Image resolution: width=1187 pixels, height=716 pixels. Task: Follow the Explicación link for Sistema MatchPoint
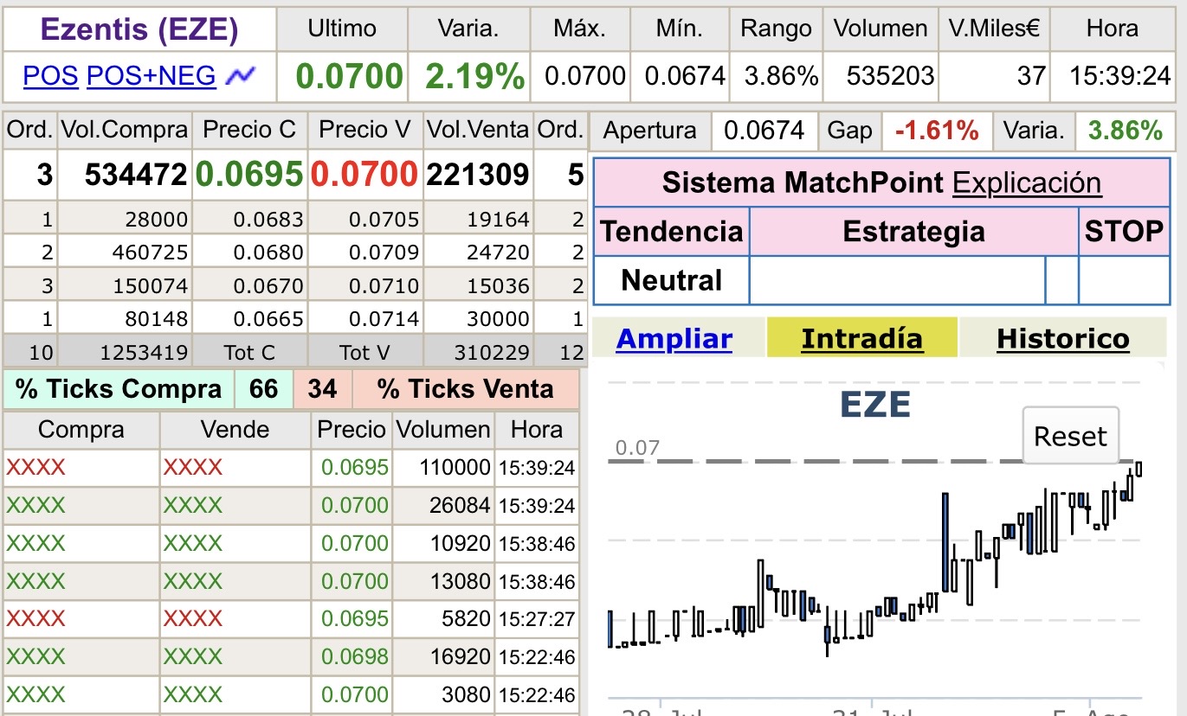point(1027,182)
